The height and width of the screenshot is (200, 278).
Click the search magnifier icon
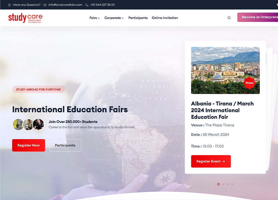(229, 18)
